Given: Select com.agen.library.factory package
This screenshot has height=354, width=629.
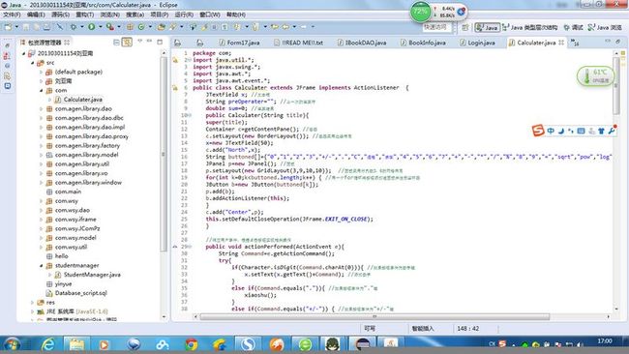Looking at the screenshot, I should point(87,145).
